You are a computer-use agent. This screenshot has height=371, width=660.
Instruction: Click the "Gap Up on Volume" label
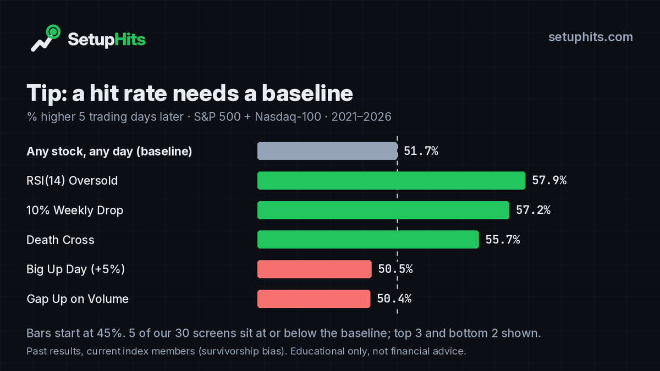point(78,300)
